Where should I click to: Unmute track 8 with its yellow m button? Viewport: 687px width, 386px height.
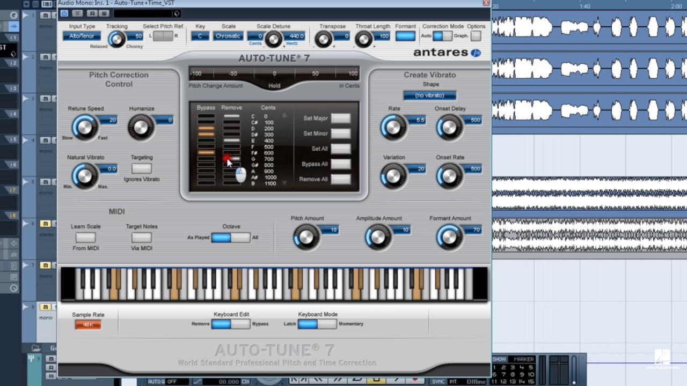tap(45, 307)
